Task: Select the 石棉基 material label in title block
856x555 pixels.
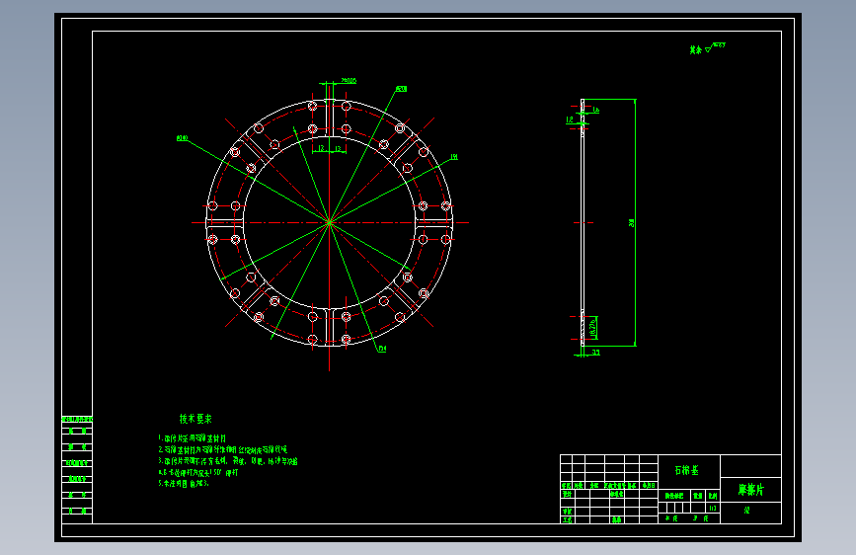Action: (x=686, y=470)
